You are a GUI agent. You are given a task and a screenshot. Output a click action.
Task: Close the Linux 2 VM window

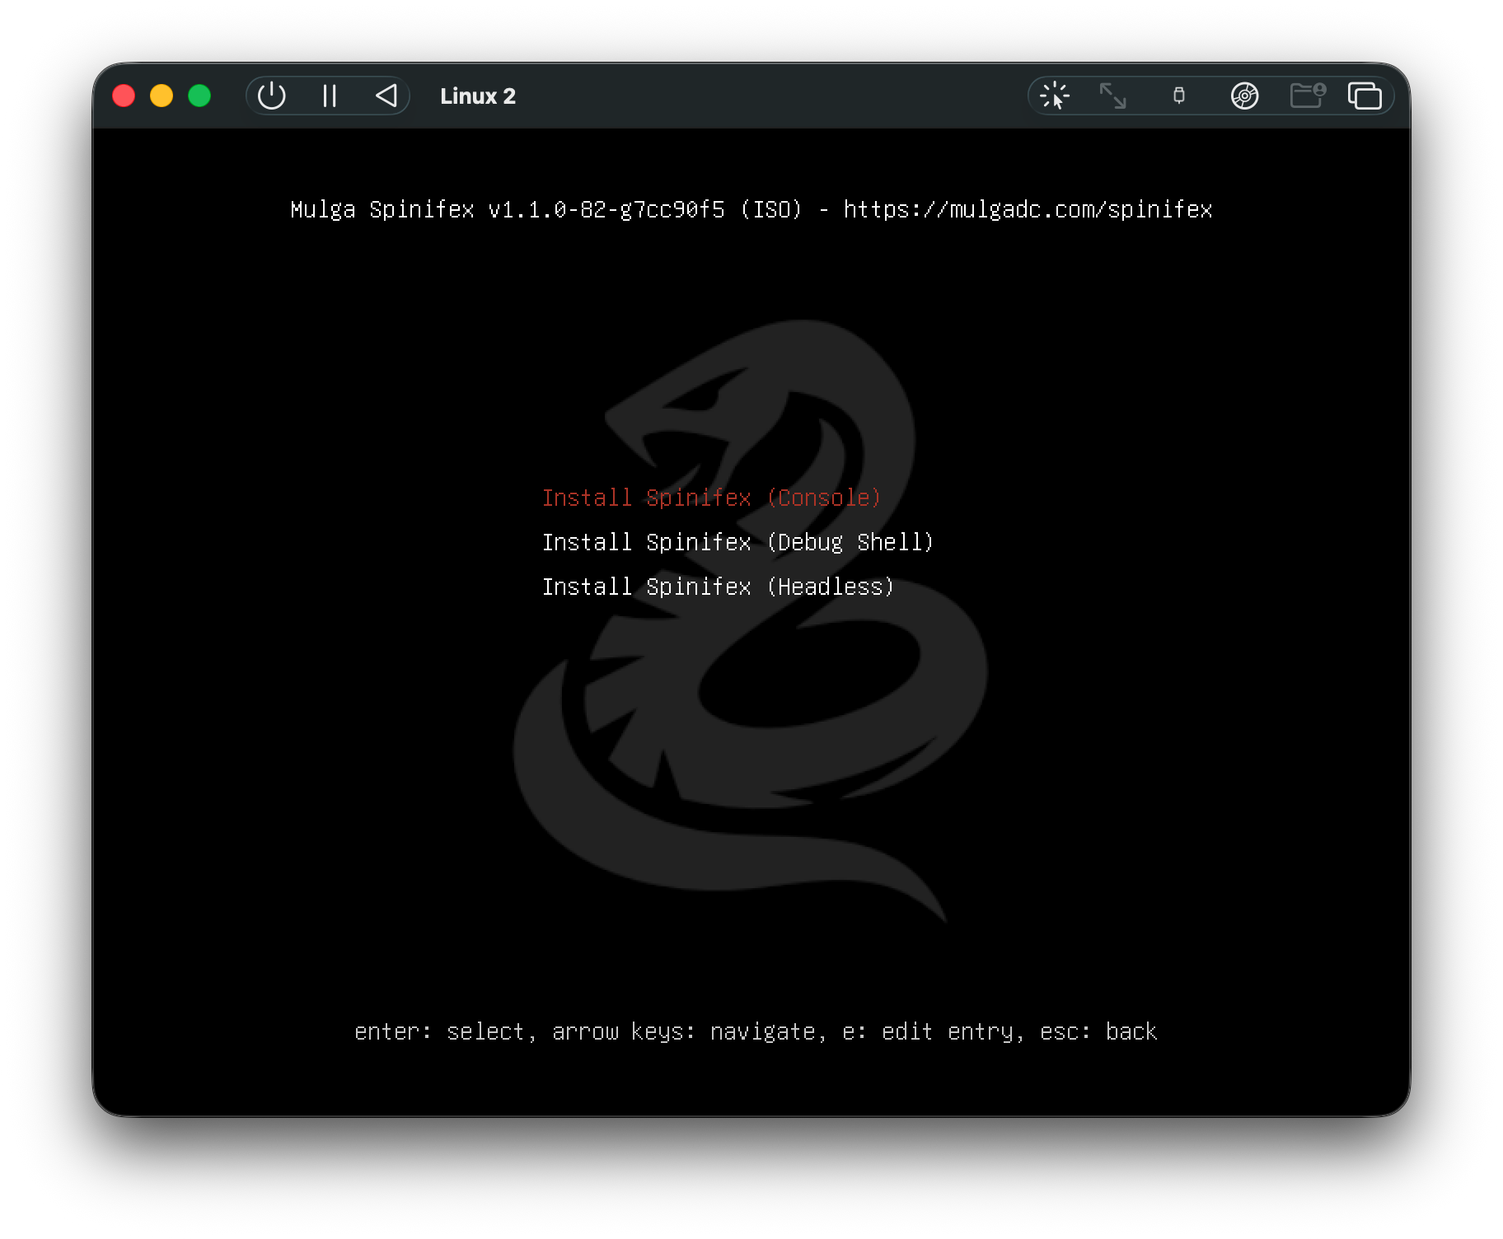pos(124,96)
